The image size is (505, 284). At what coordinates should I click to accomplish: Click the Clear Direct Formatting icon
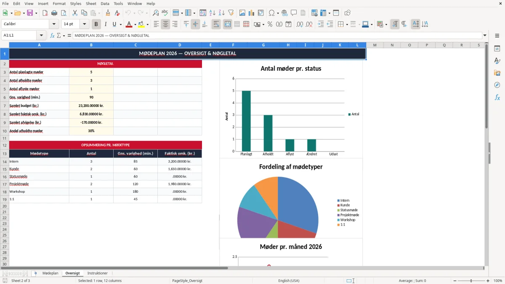117,13
